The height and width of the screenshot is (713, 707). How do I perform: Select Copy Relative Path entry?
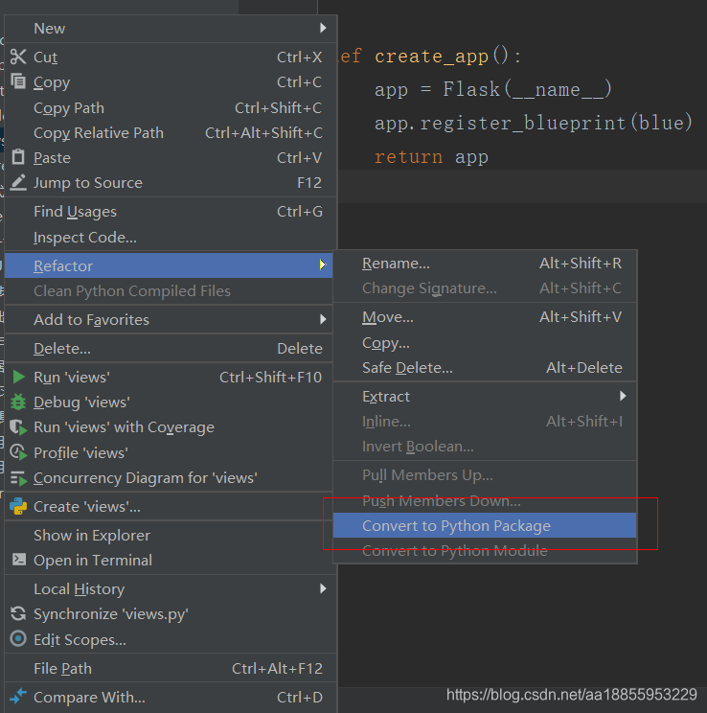tap(171, 133)
